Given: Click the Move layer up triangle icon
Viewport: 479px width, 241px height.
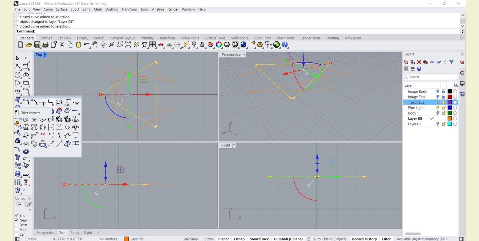Looking at the screenshot, I should point(432,62).
